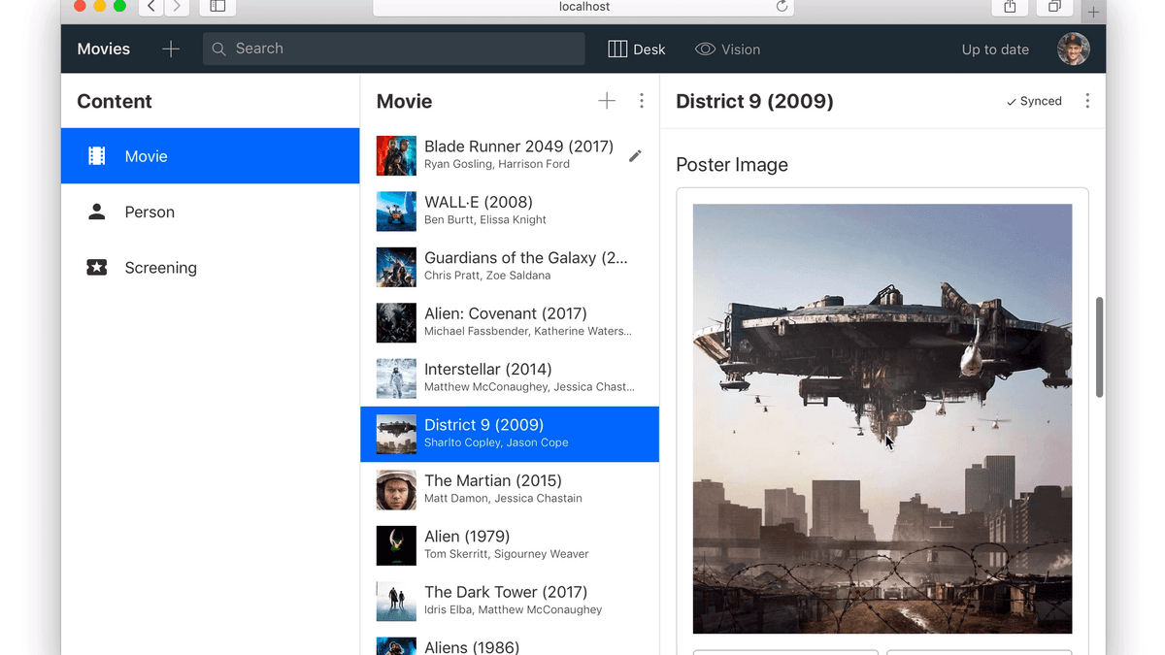Open Alien: Covenant (2017) entry
This screenshot has height=655, width=1165.
click(510, 322)
